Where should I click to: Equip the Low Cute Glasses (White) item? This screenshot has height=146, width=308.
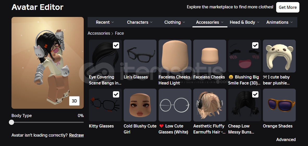(175, 105)
